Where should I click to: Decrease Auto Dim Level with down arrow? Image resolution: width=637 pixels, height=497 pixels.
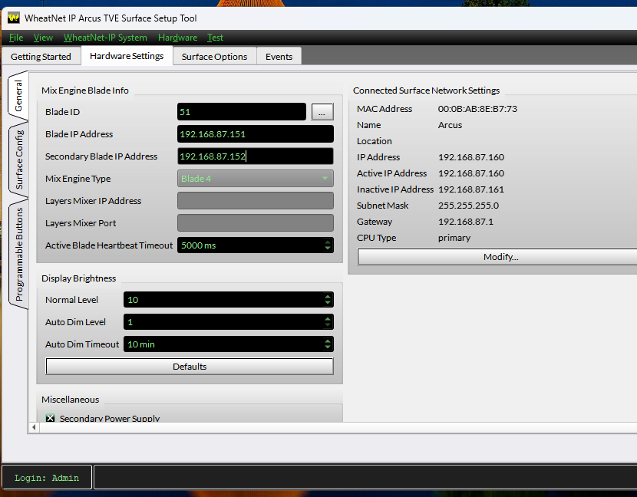pos(328,325)
